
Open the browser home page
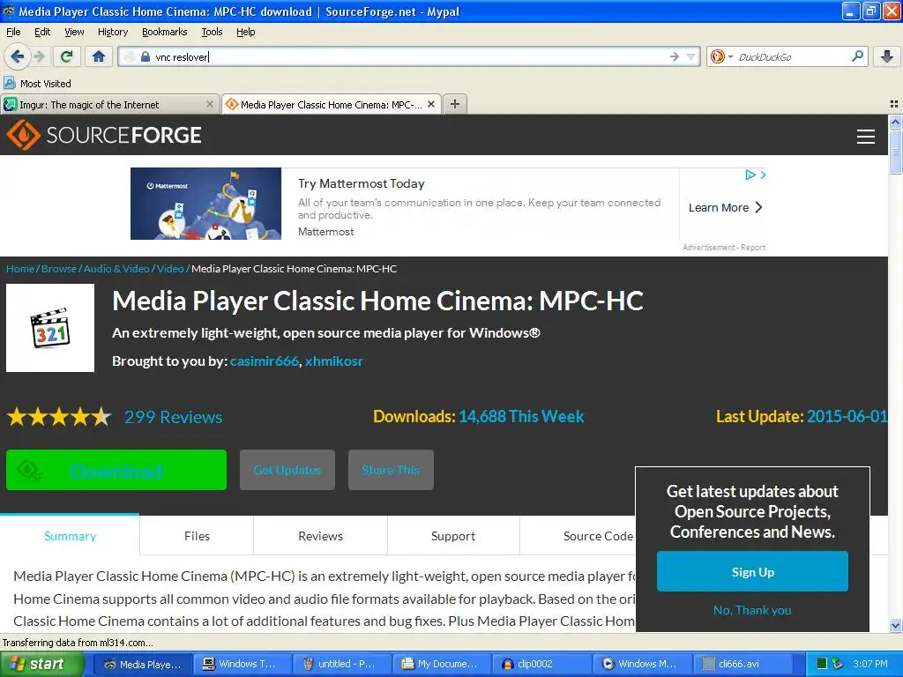click(x=99, y=56)
